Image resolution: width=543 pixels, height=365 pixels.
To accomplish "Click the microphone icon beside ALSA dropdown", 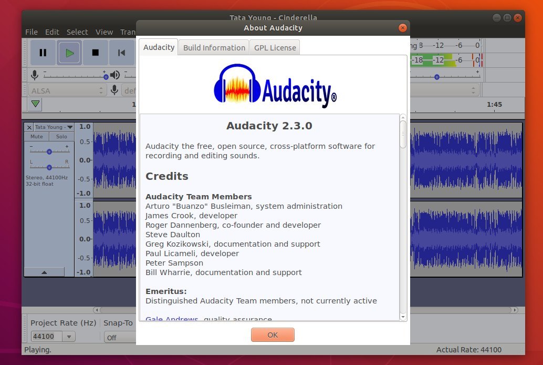I will pos(114,90).
